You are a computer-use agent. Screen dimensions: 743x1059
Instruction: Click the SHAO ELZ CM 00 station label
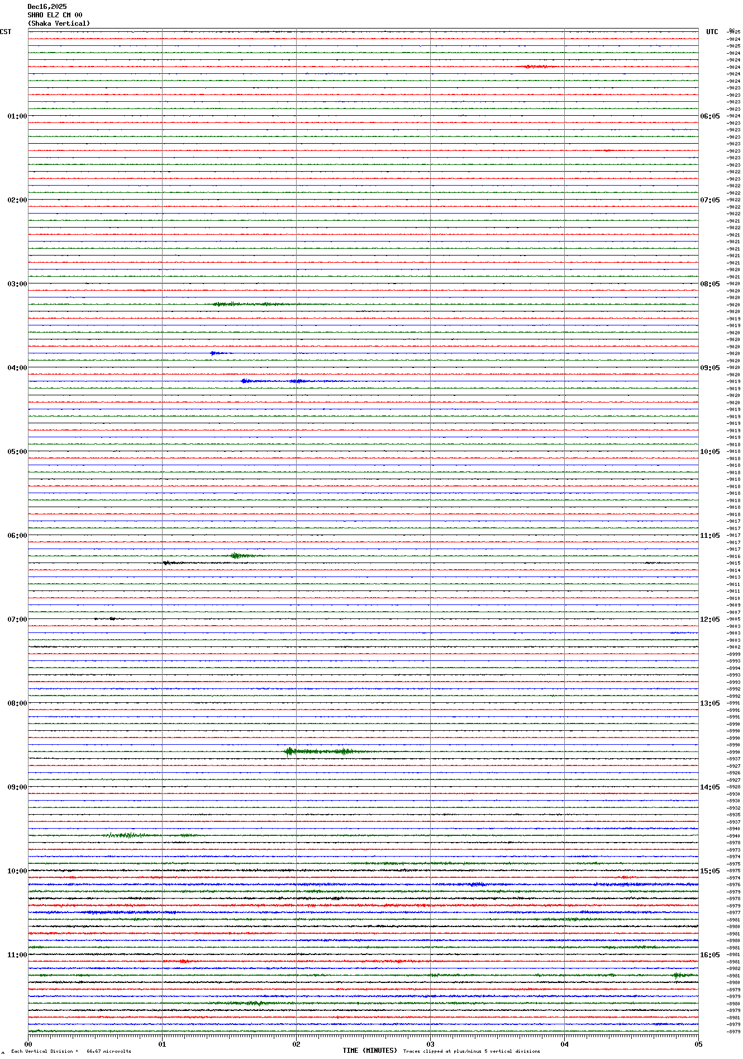coord(55,15)
